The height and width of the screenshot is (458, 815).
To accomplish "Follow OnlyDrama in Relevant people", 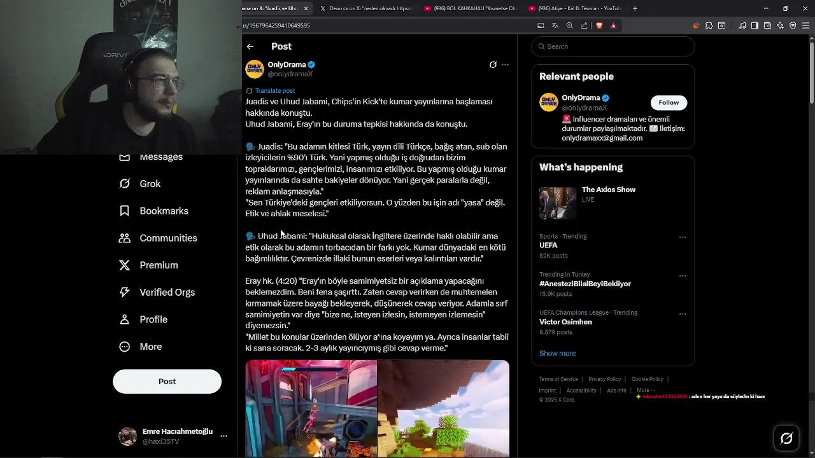I will coord(669,102).
